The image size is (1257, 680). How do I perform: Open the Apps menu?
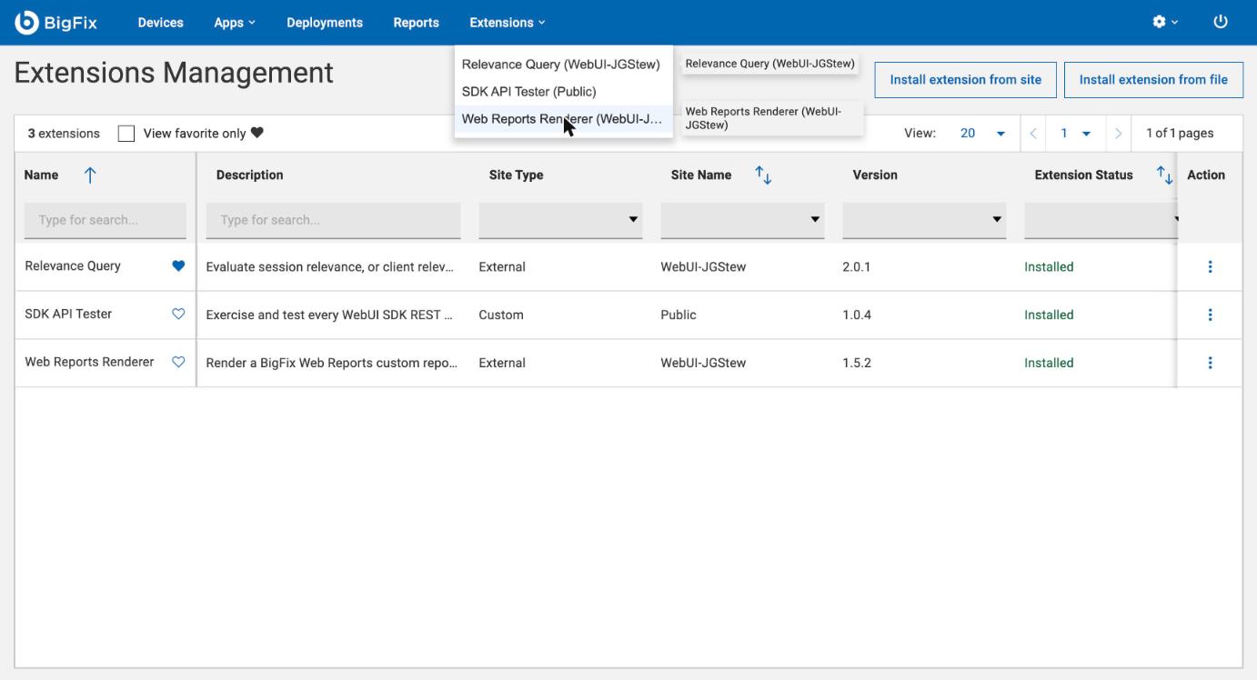(235, 23)
